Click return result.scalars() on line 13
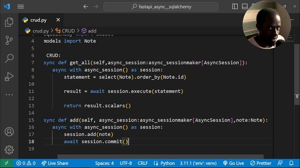The width and height of the screenshot is (300, 168). pos(97,106)
